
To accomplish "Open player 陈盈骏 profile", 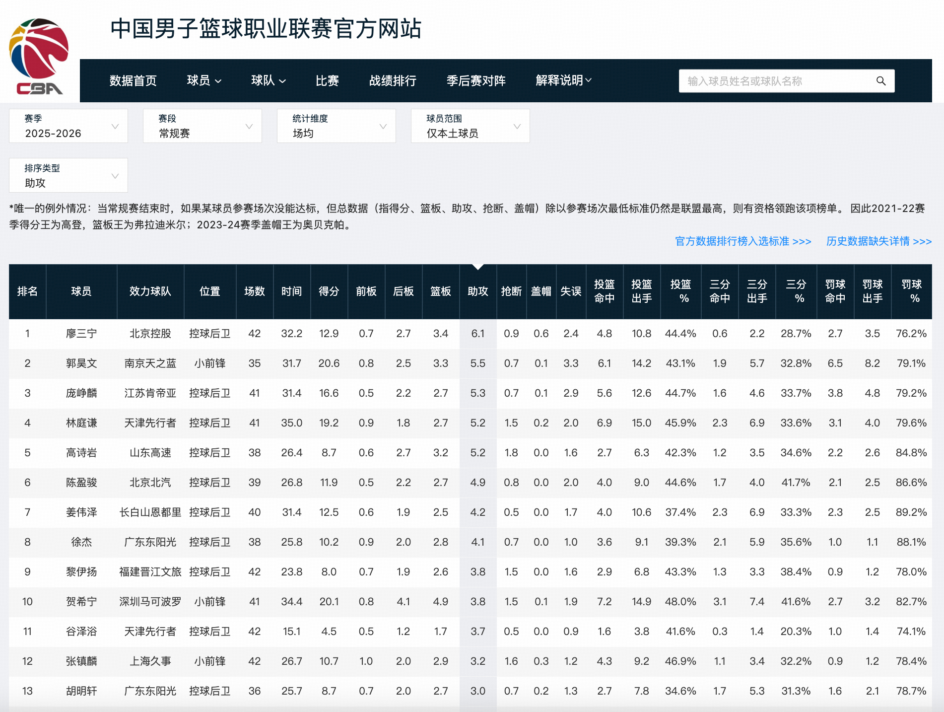I will point(81,483).
